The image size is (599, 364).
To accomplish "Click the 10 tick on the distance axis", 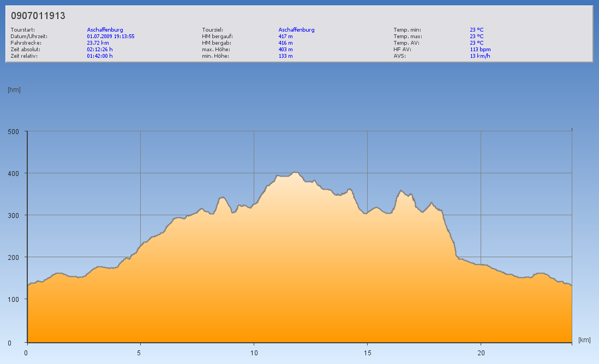I will (x=254, y=352).
